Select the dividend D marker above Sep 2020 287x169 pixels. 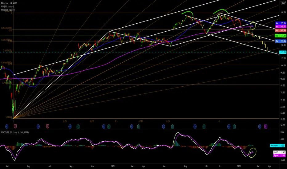(x=70, y=126)
